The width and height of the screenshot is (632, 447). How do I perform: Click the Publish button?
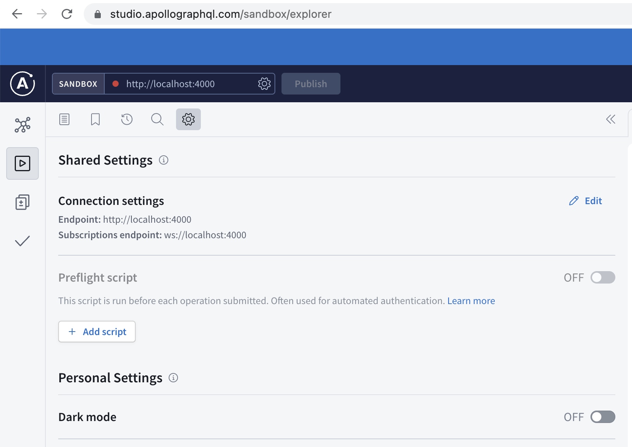[x=311, y=83]
